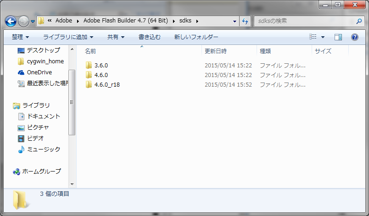Screen dimensions: 369x216
Task: Open view options dropdown arrow
Action: coord(323,37)
